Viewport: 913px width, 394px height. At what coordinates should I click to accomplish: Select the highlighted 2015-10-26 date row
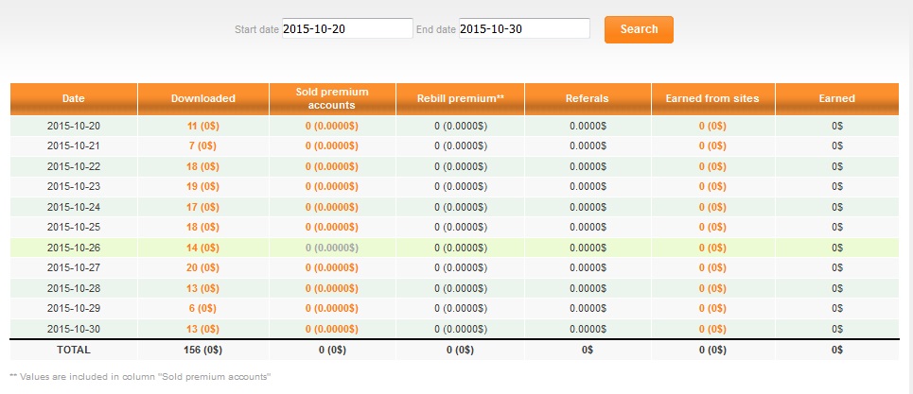pos(454,248)
